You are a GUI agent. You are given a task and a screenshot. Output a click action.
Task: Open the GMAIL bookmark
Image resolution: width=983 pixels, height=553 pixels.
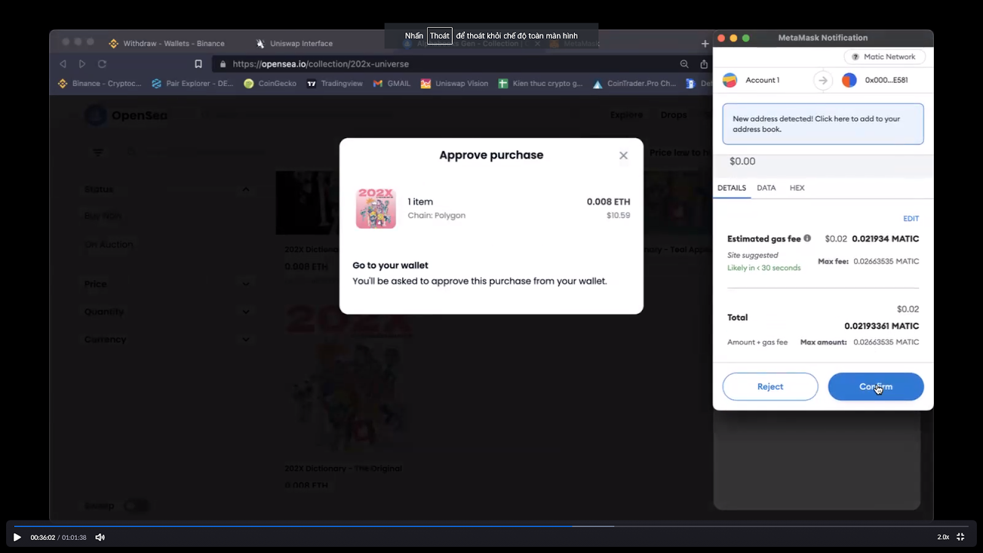point(391,84)
